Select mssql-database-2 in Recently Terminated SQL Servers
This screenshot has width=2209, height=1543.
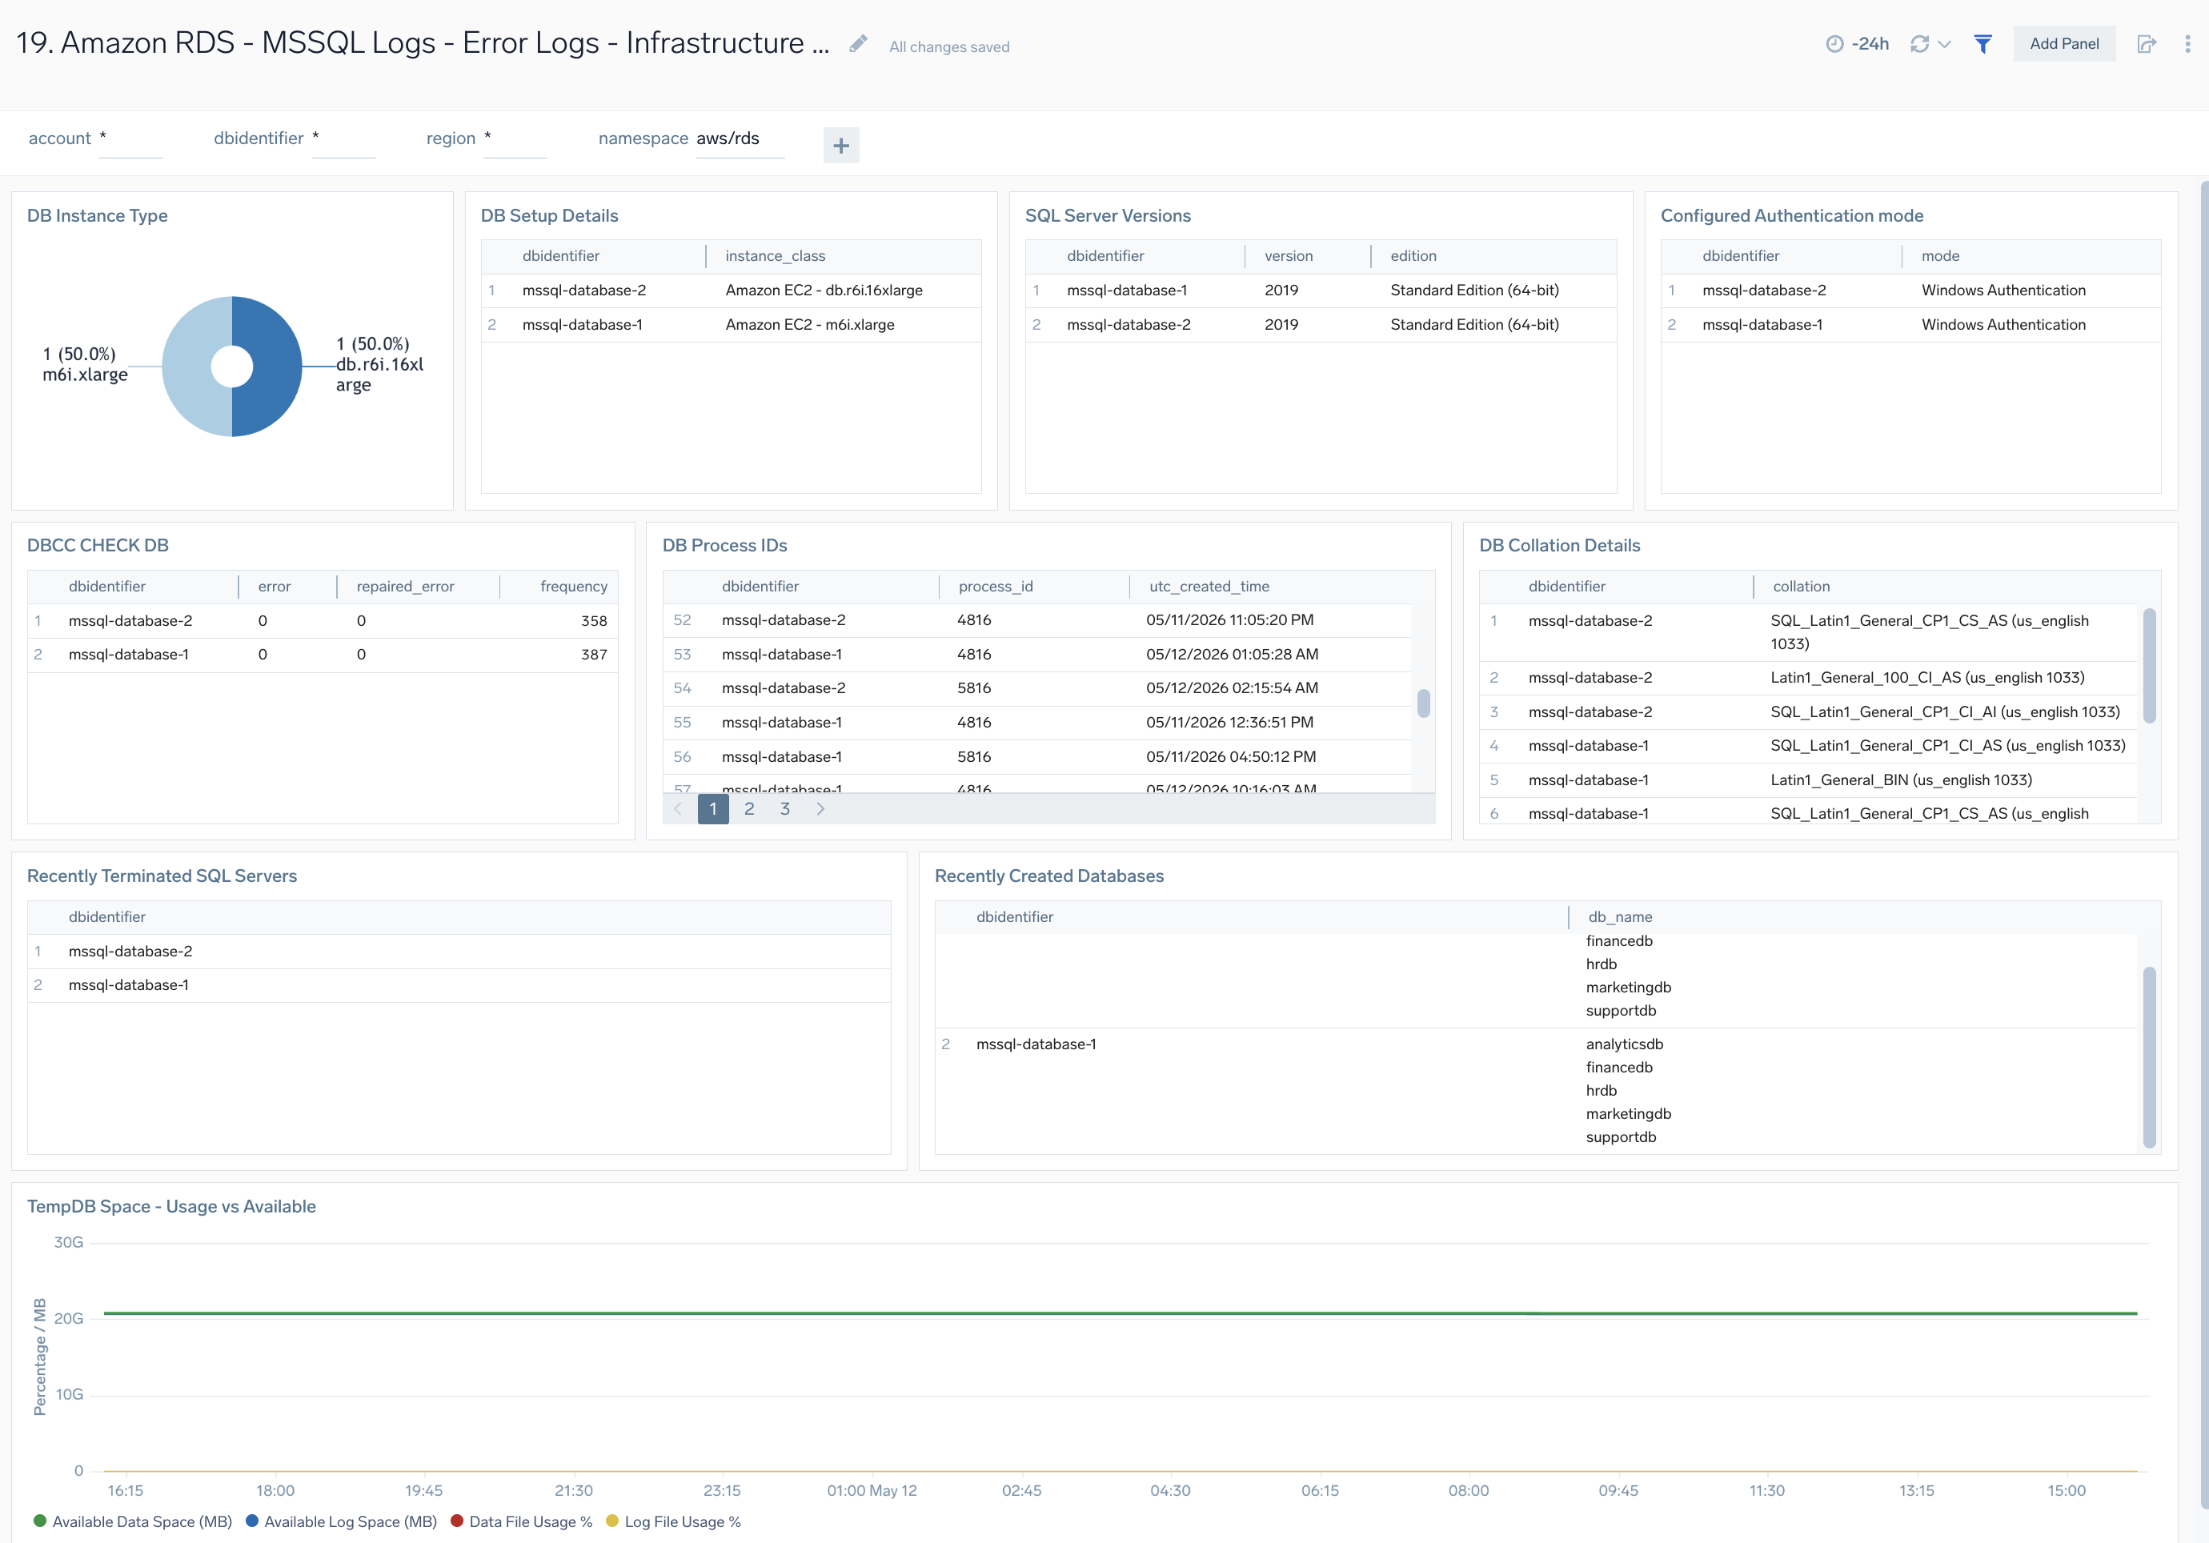pos(130,952)
